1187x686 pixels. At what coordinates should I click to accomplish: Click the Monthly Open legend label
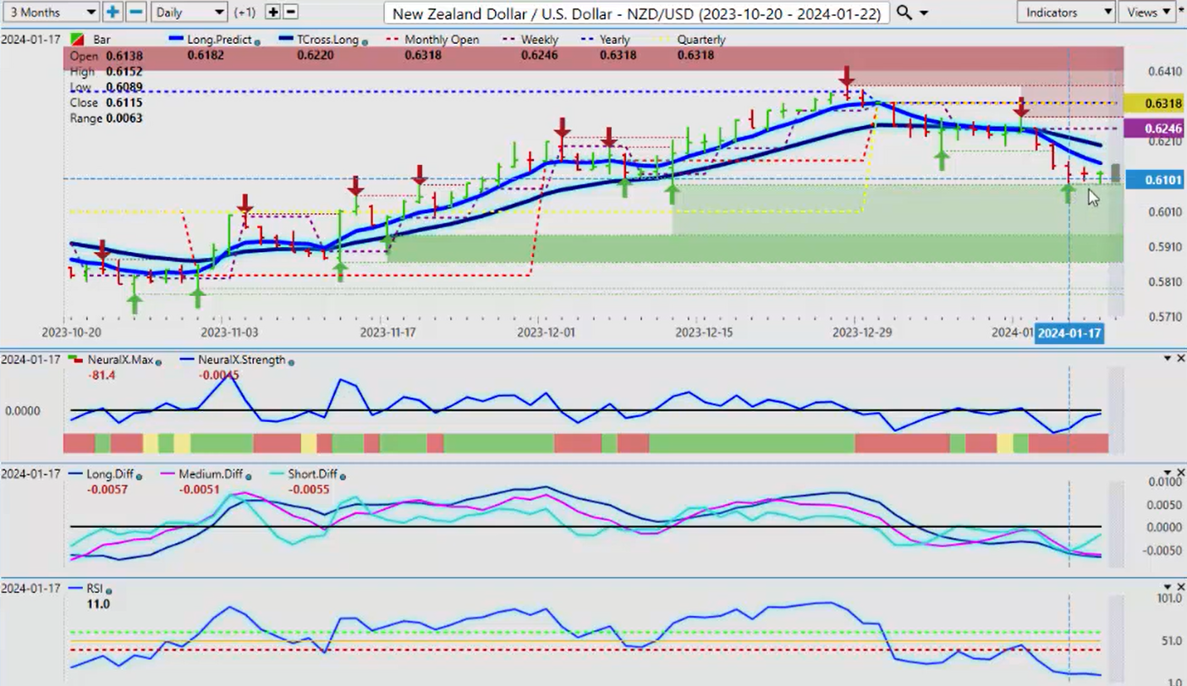pyautogui.click(x=442, y=40)
